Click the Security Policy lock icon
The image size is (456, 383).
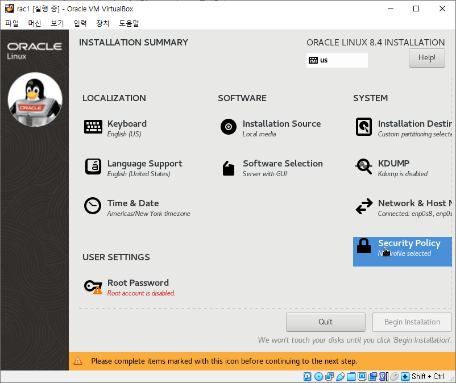click(364, 245)
